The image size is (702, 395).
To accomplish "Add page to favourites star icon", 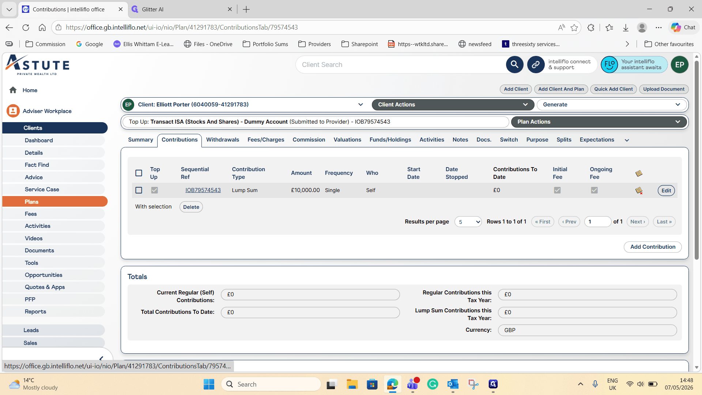I will click(x=574, y=27).
